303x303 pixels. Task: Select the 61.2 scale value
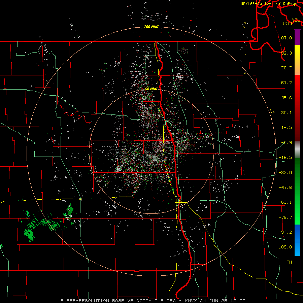[287, 83]
